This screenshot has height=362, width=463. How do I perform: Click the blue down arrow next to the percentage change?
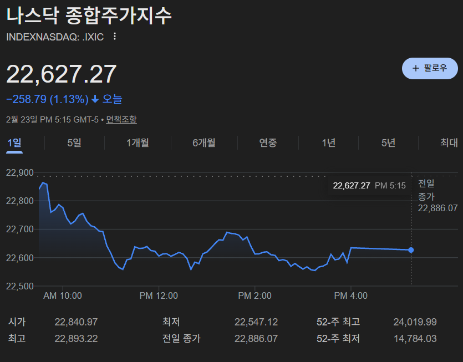(x=95, y=100)
